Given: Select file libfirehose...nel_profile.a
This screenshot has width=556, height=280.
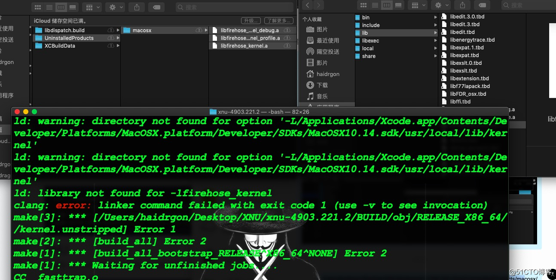Looking at the screenshot, I should point(250,38).
